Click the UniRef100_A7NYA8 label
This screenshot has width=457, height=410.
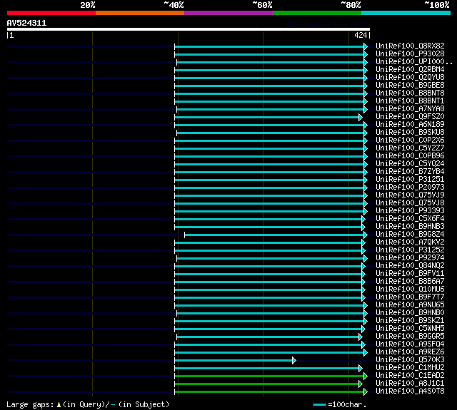click(x=410, y=109)
